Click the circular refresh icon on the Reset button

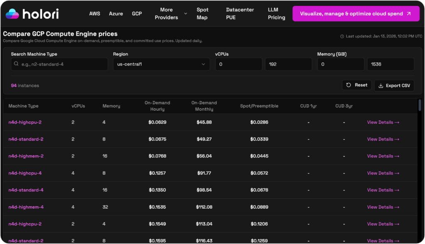(x=349, y=85)
